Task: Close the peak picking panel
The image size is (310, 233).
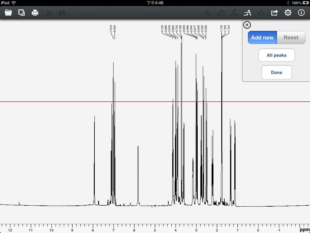Action: tap(247, 25)
